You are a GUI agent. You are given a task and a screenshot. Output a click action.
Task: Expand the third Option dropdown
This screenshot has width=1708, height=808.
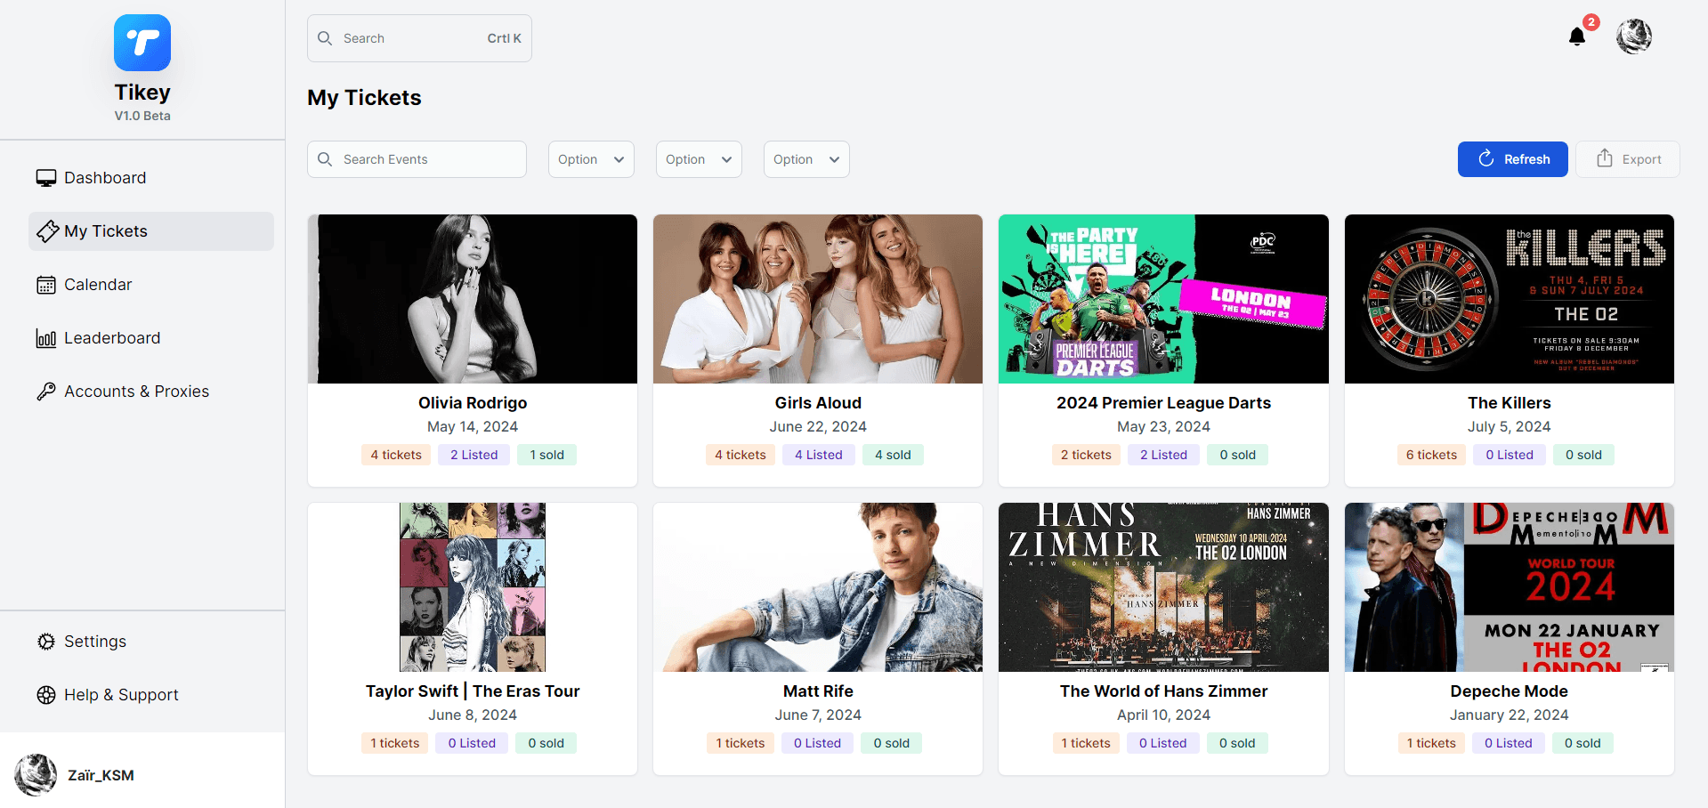[x=806, y=159]
